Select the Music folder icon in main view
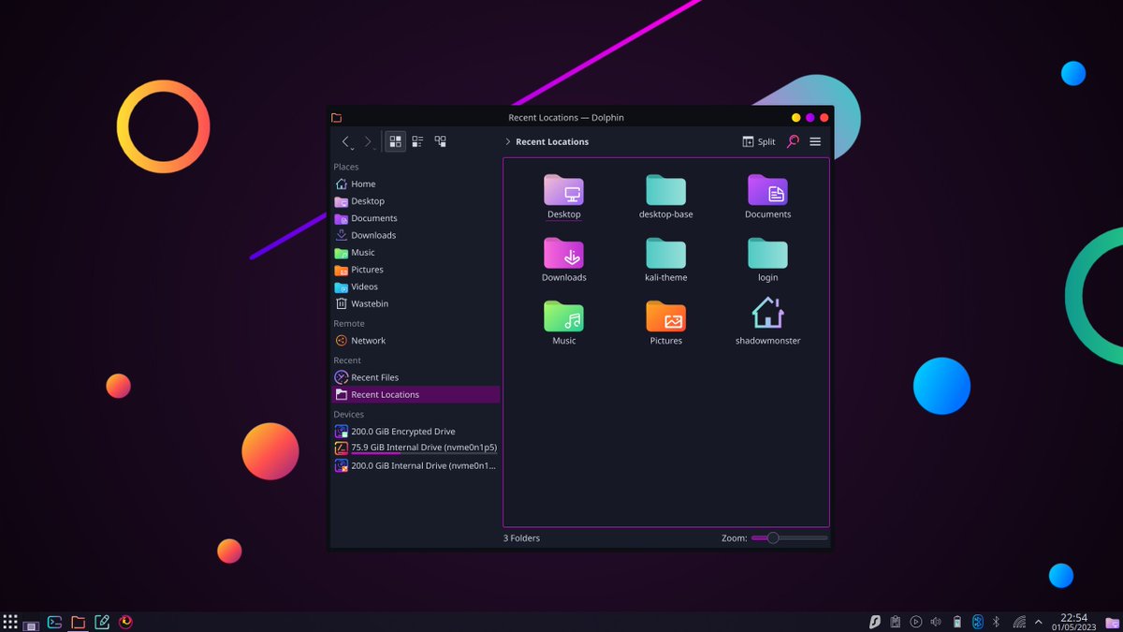The height and width of the screenshot is (632, 1123). click(563, 316)
